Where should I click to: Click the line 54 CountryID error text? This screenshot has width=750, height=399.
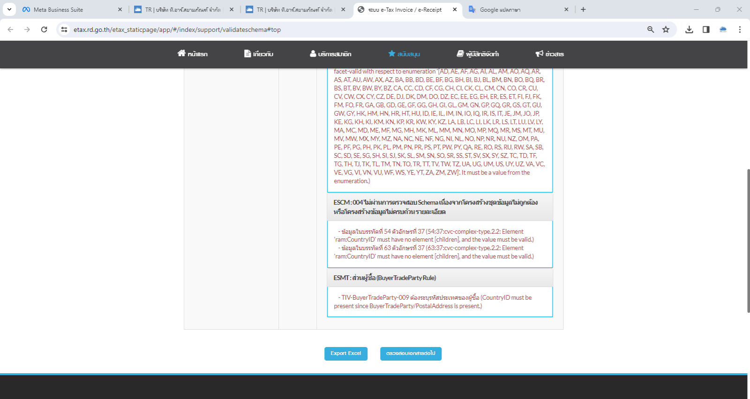coord(434,236)
